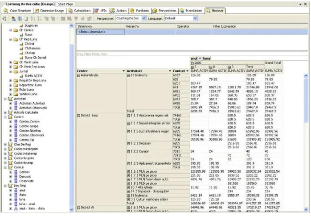Click the Centre.Grupa hierarchy icon
311x216 pixels.
click(x=16, y=126)
